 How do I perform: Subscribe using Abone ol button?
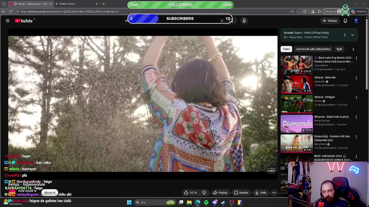click(50, 193)
